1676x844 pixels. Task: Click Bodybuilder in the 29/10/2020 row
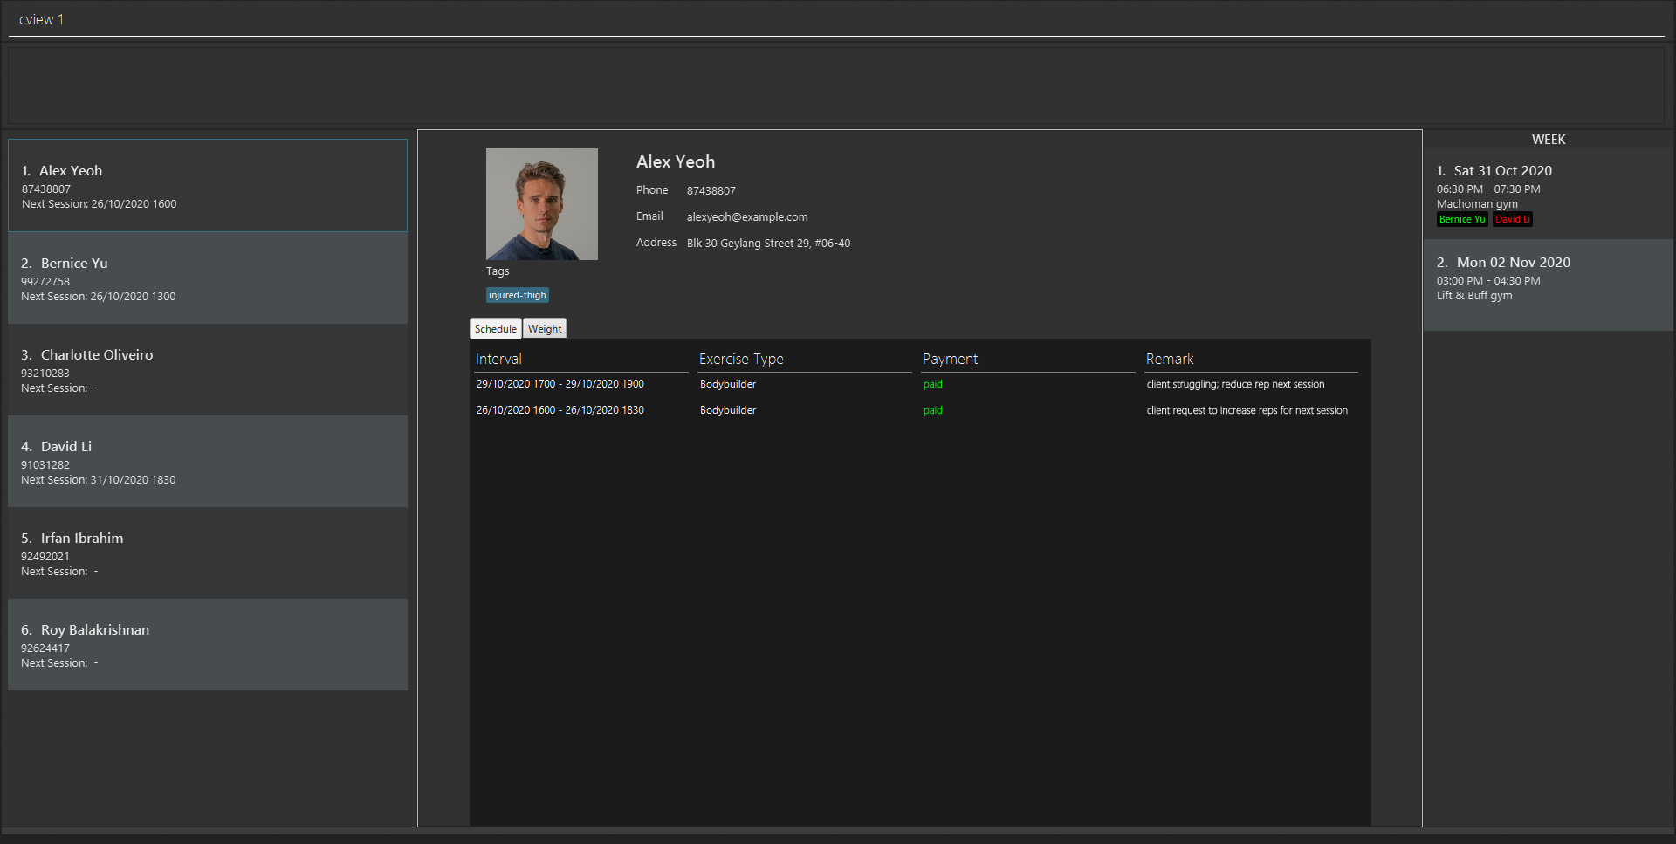point(728,384)
